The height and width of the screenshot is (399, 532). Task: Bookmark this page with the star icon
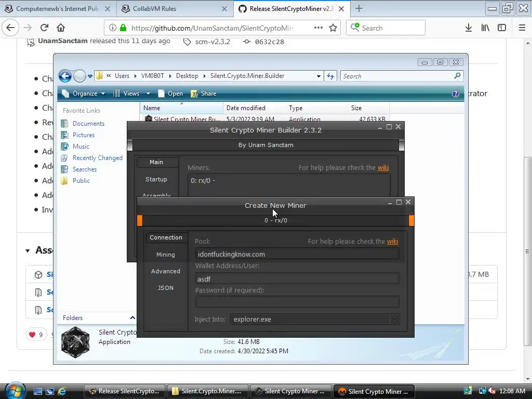point(333,28)
